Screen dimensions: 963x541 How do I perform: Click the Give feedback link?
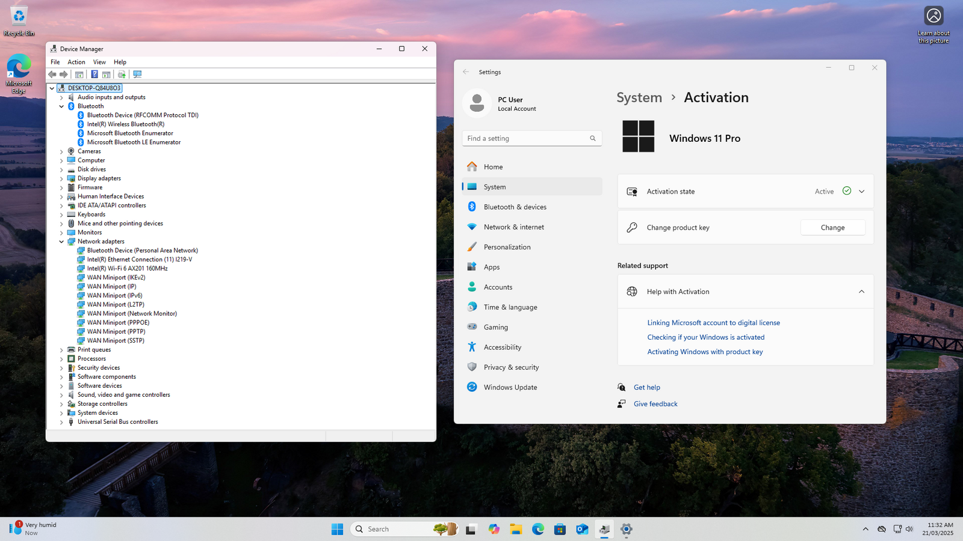(655, 404)
